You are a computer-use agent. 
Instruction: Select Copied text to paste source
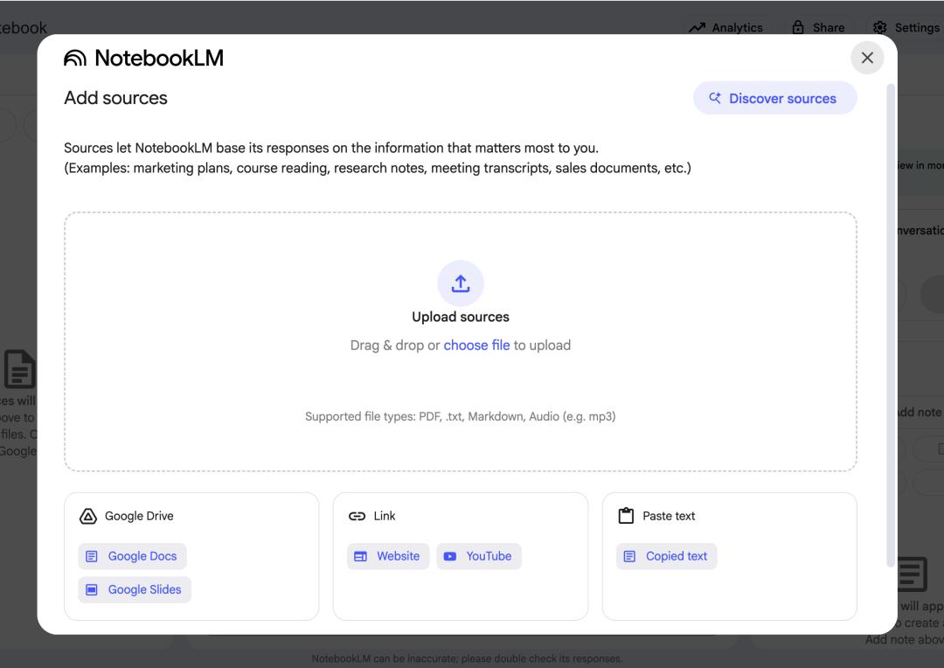(666, 556)
